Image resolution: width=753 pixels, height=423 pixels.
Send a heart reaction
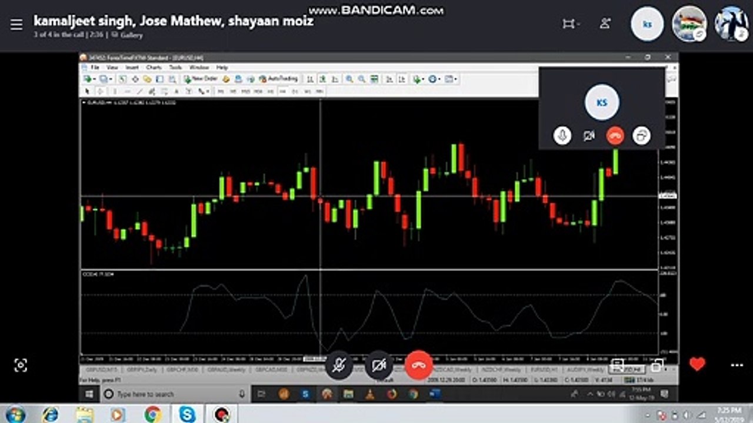click(697, 365)
